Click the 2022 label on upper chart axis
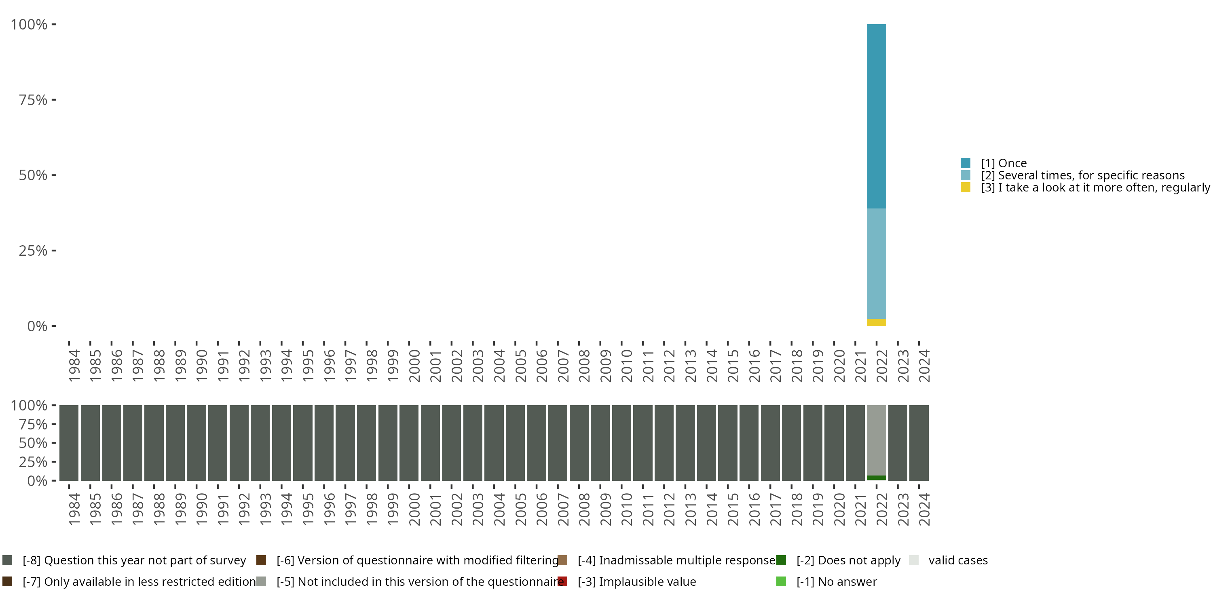 click(881, 366)
